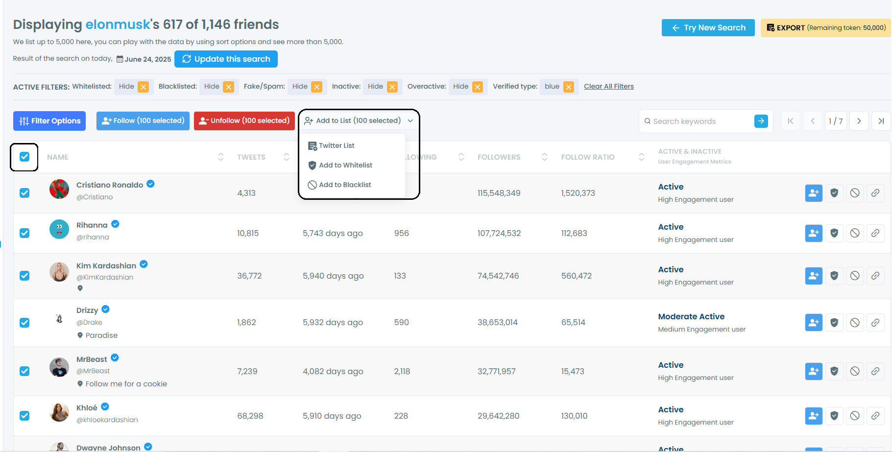
Task: Remove the Blacklisted Hide filter
Action: click(228, 87)
